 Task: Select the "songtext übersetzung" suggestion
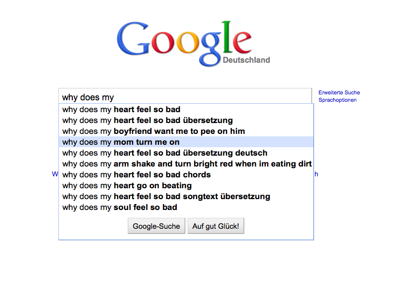tap(166, 197)
